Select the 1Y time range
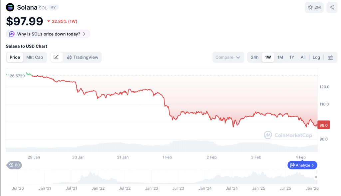The width and height of the screenshot is (341, 196). (x=292, y=57)
